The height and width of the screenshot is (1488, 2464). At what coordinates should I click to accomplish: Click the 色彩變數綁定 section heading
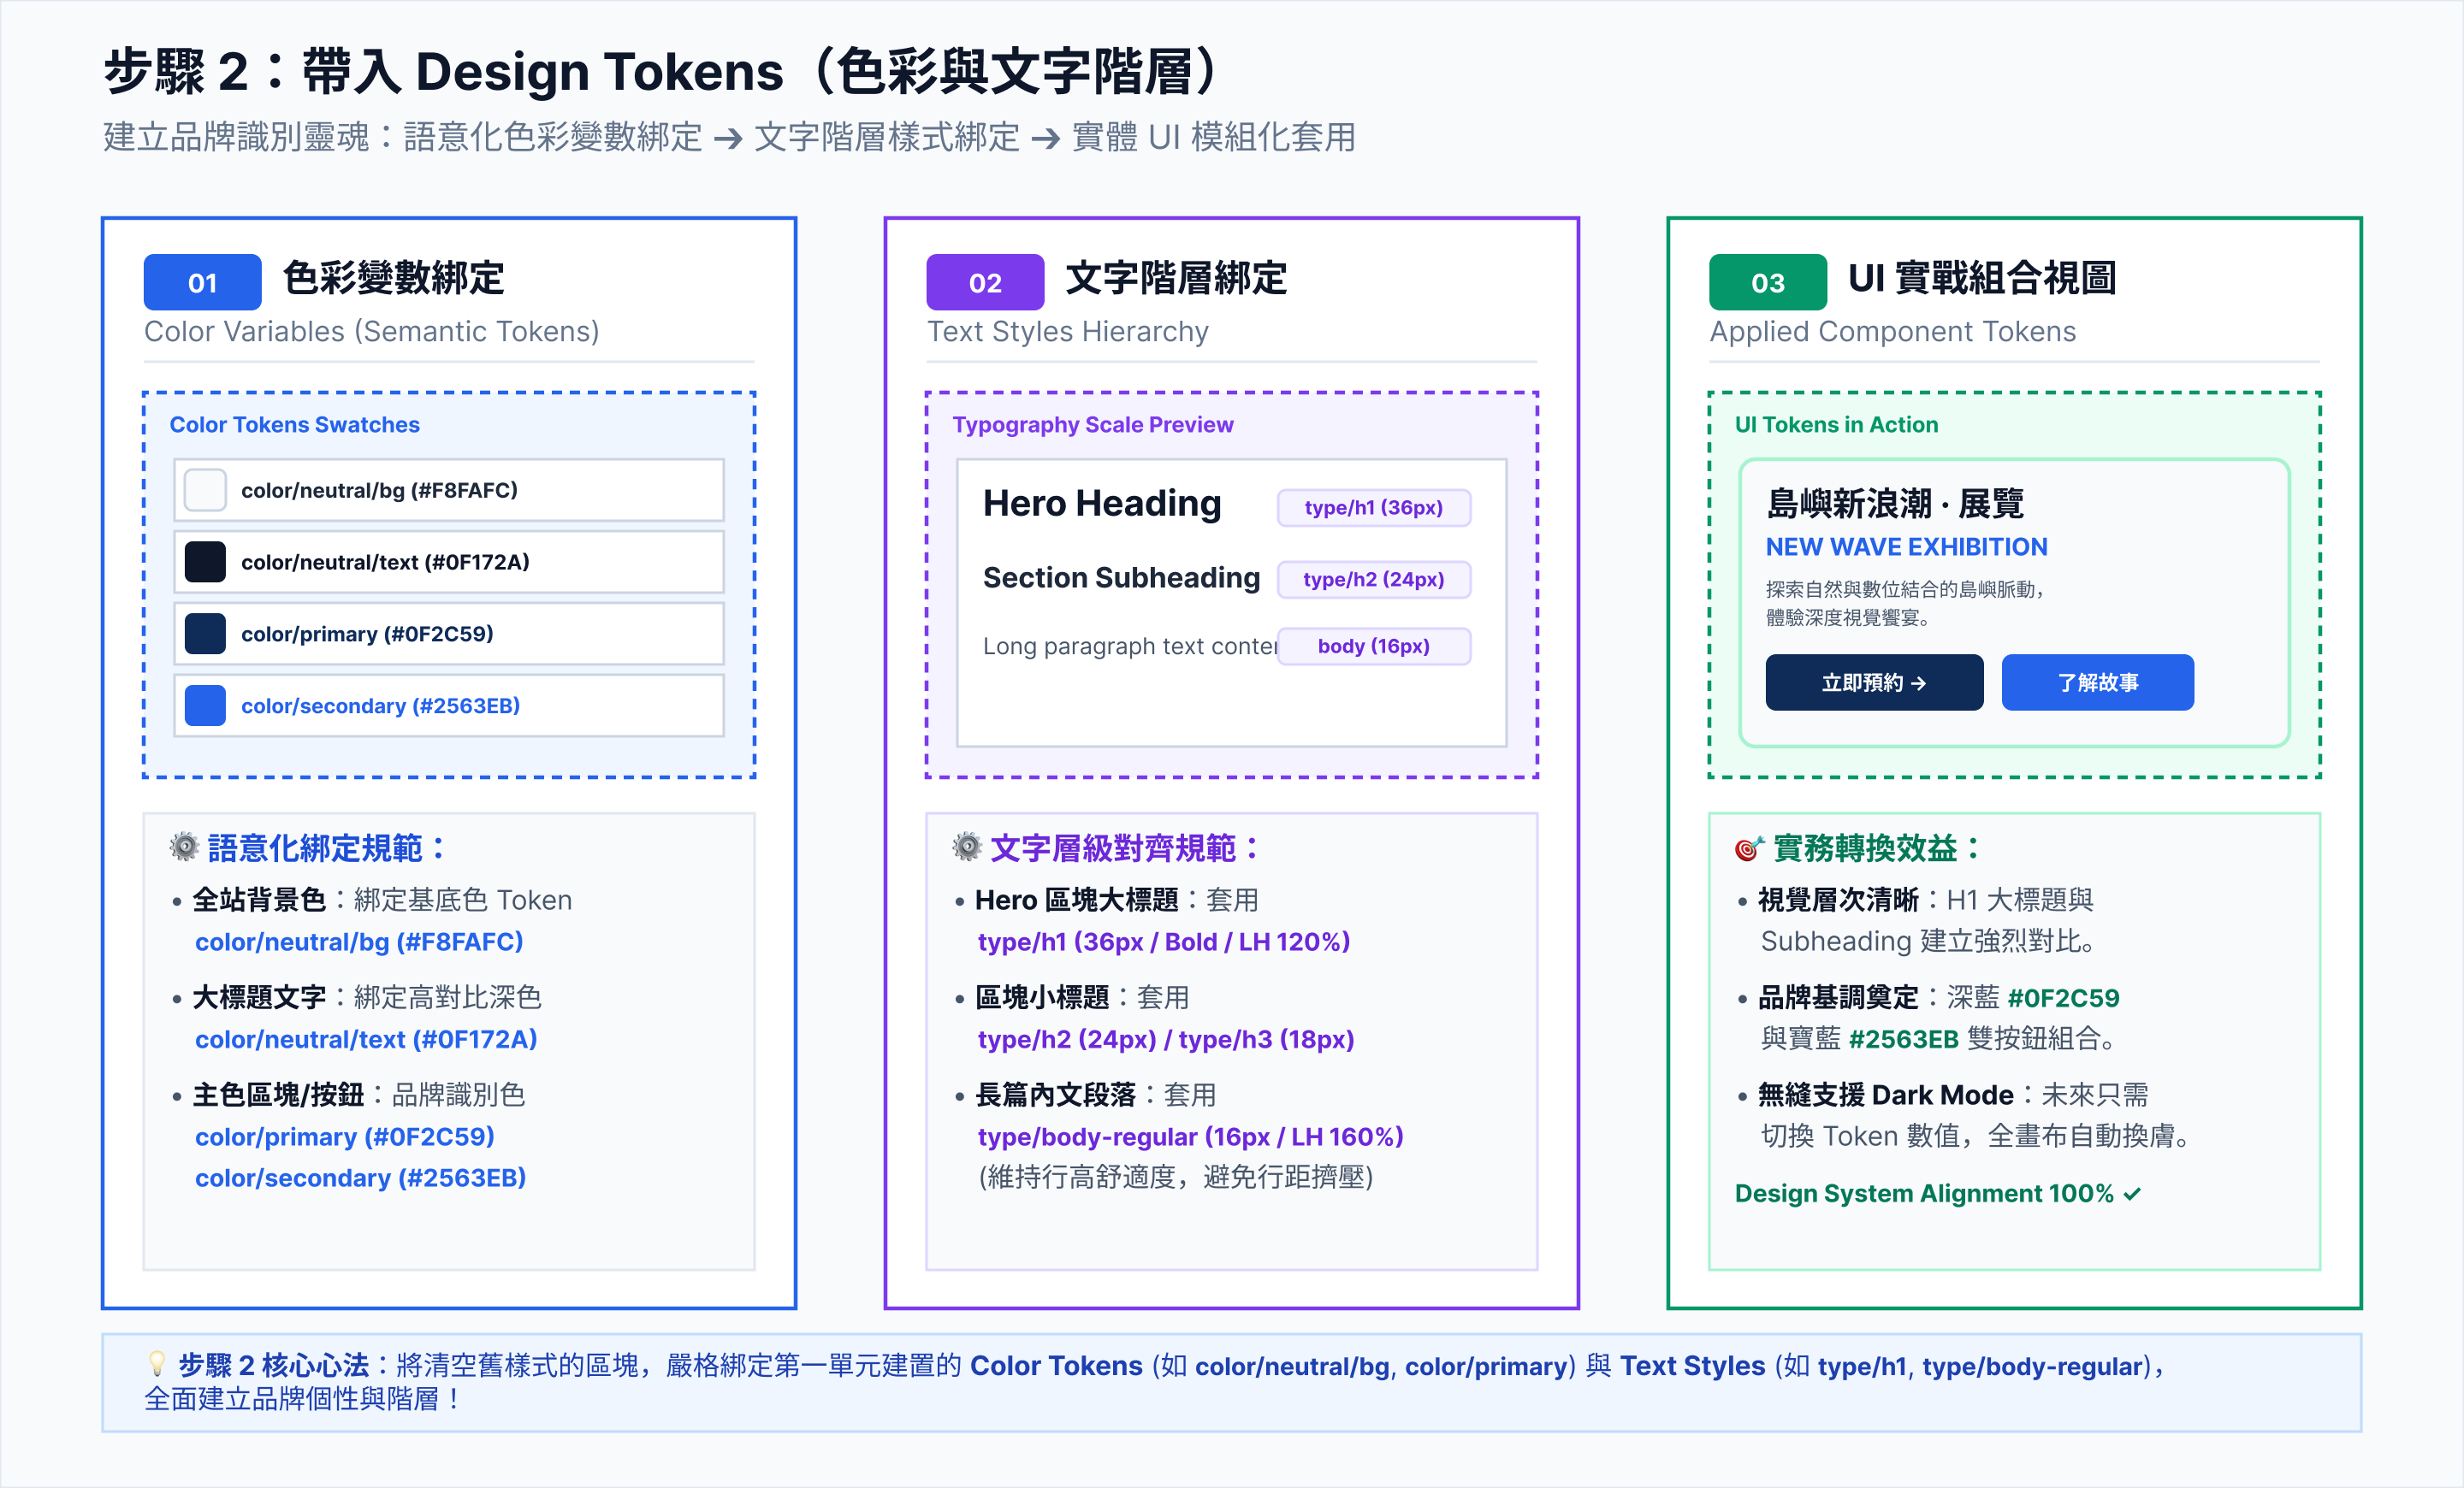tap(394, 278)
